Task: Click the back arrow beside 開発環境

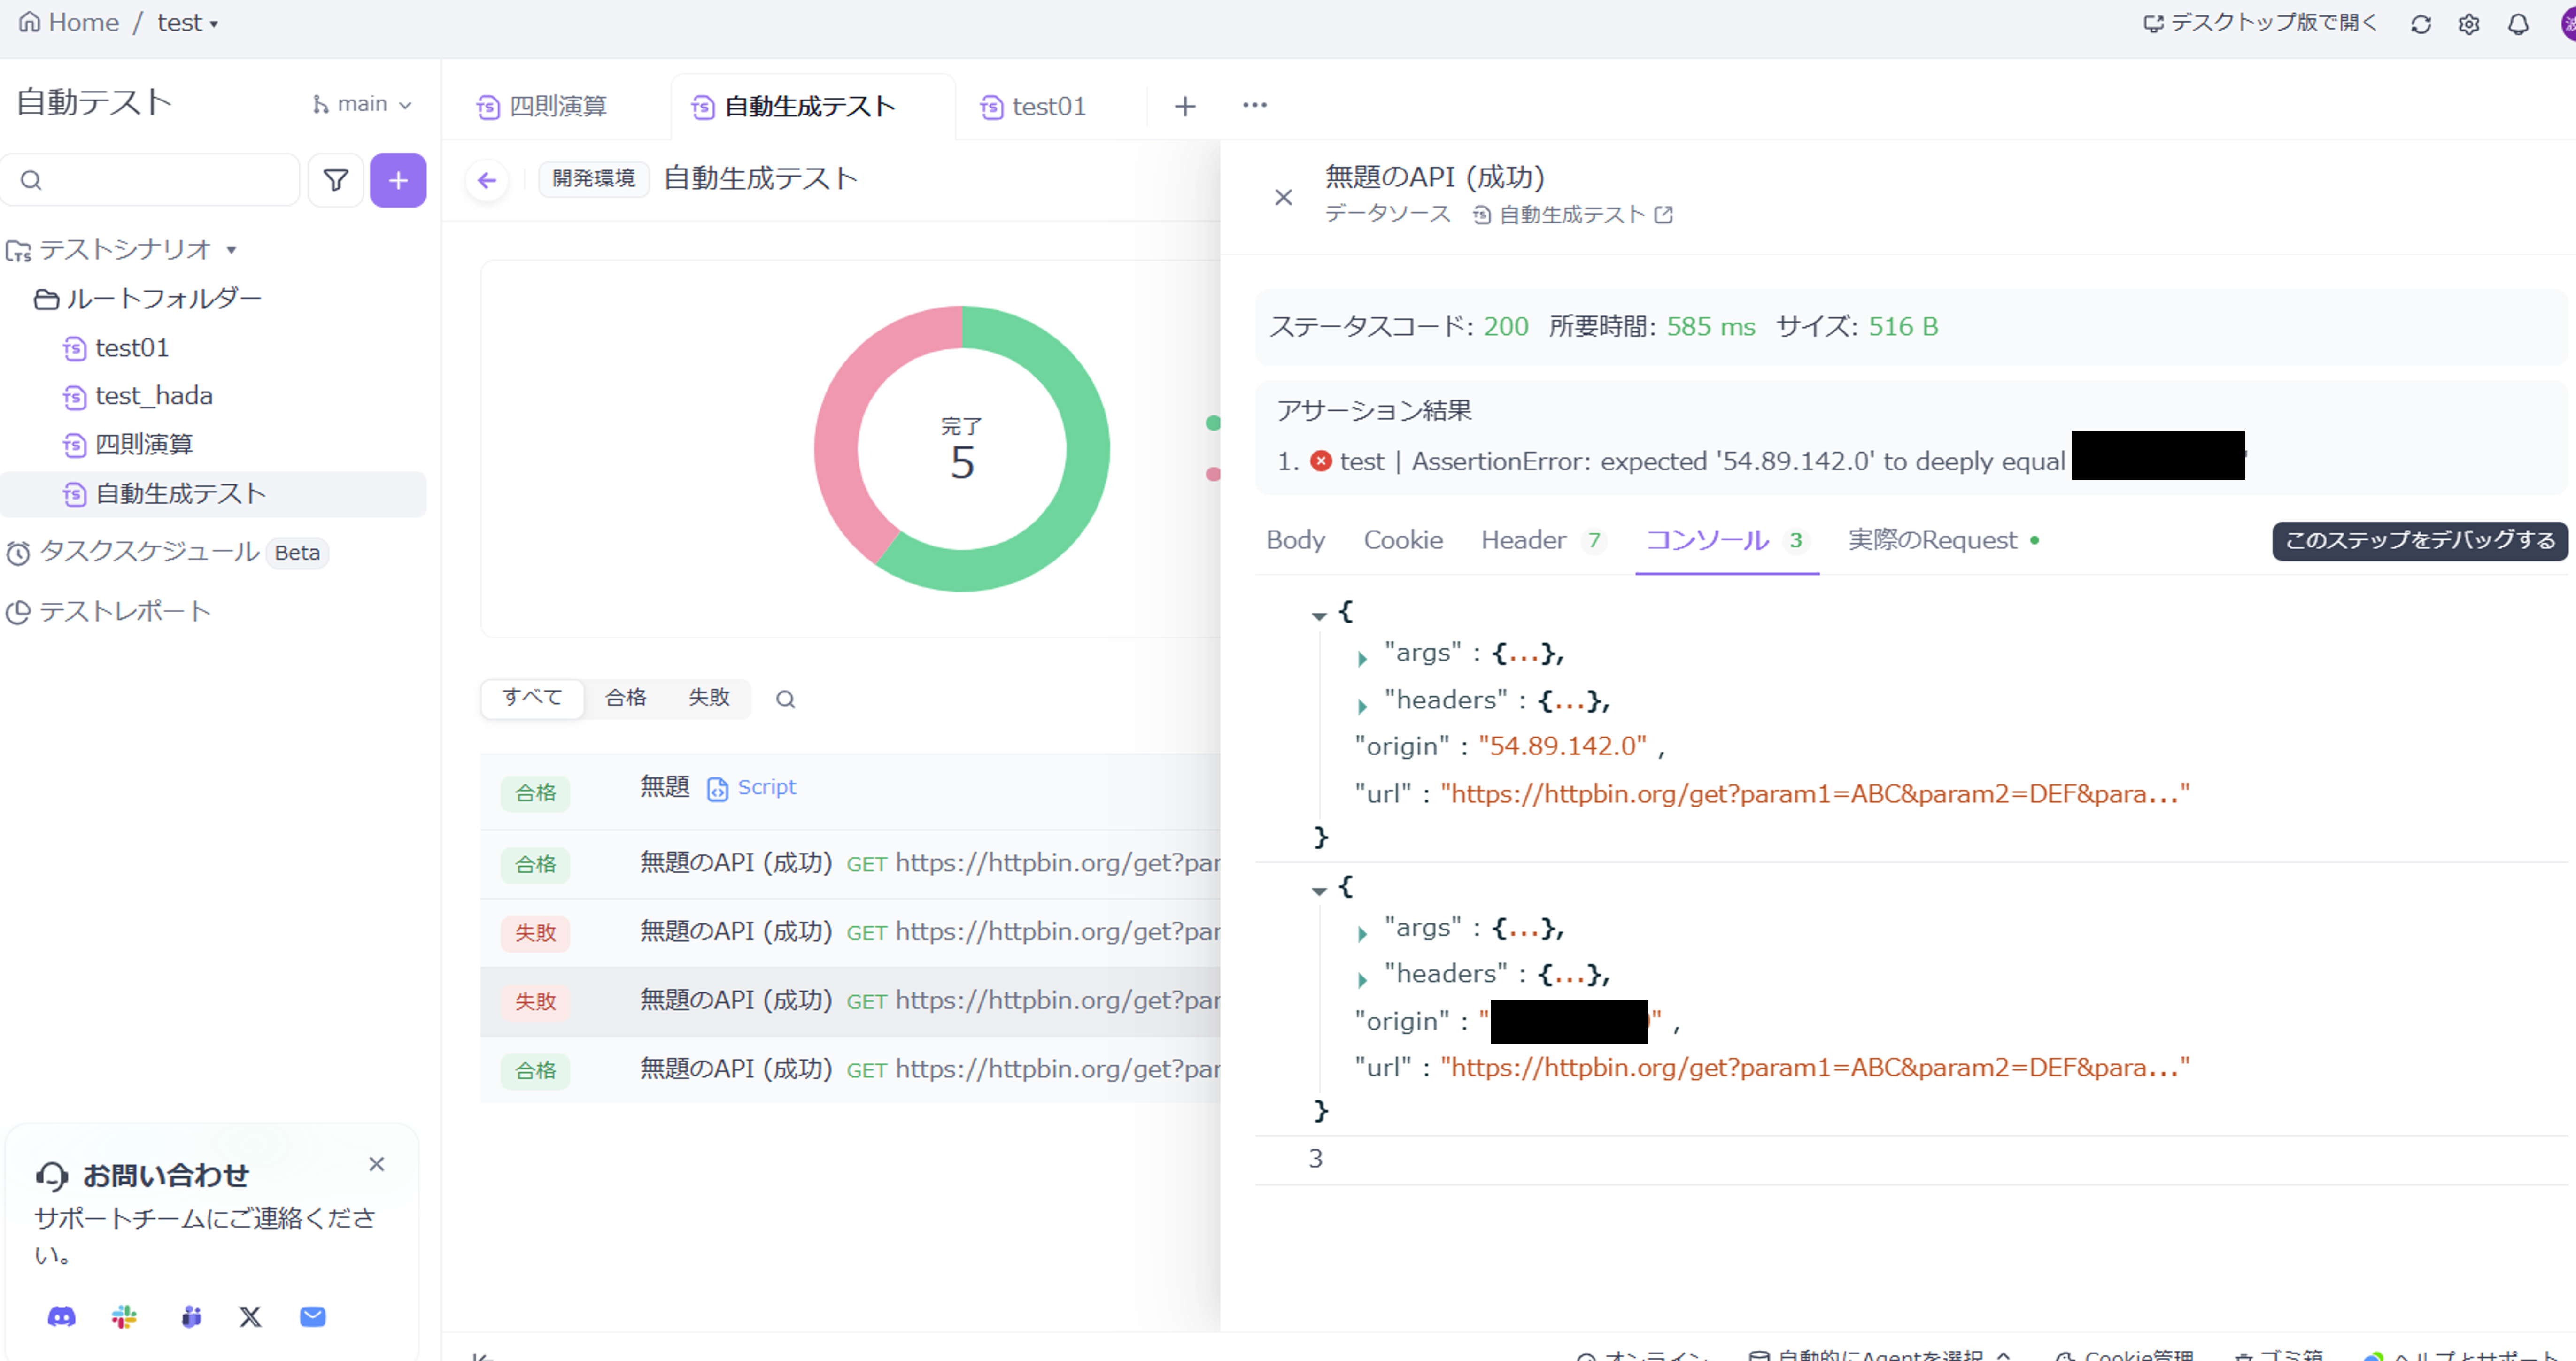Action: 487,180
